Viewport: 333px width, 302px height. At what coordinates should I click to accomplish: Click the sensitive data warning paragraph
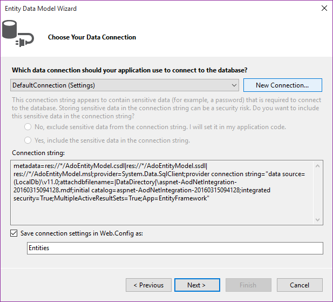[x=166, y=108]
